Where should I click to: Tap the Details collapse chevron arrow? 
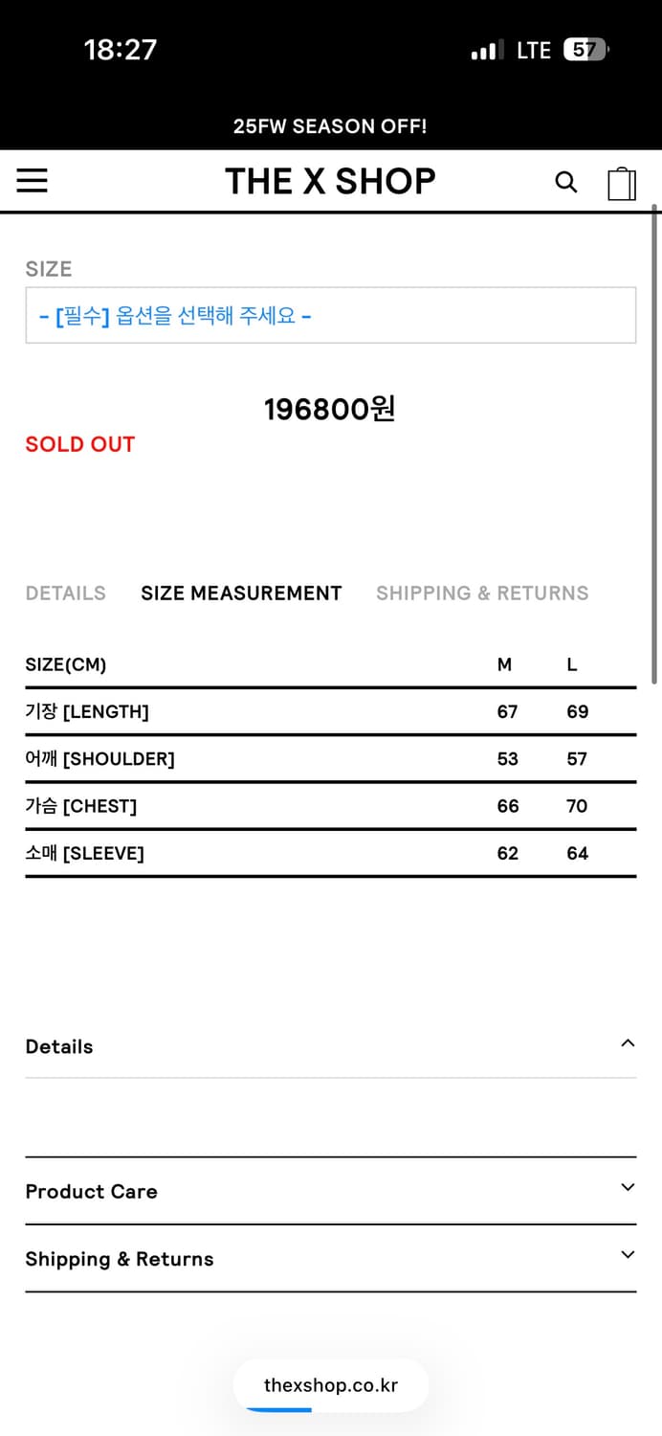[628, 1043]
